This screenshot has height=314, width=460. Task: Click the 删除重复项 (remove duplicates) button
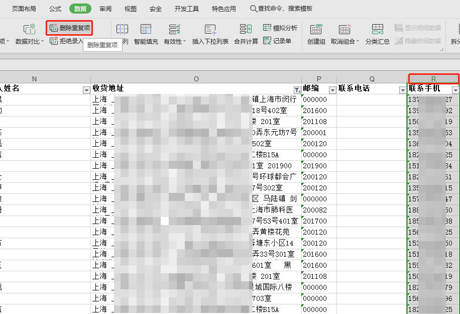pyautogui.click(x=70, y=28)
